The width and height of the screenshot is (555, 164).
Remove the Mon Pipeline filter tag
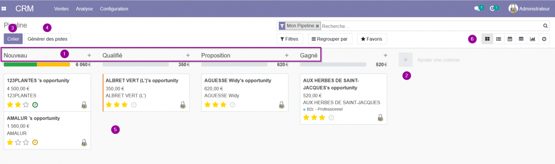click(317, 26)
